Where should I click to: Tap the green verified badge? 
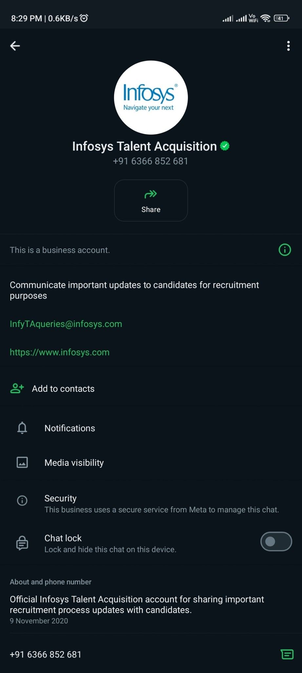click(x=225, y=146)
